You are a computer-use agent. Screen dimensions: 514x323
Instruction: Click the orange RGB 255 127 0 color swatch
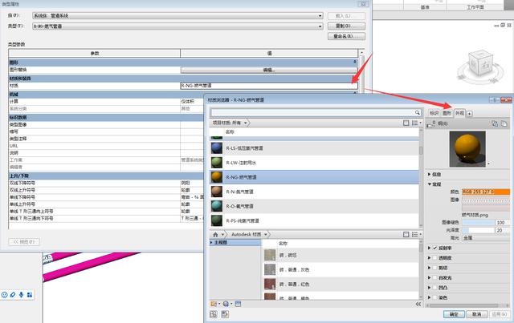[x=489, y=192]
